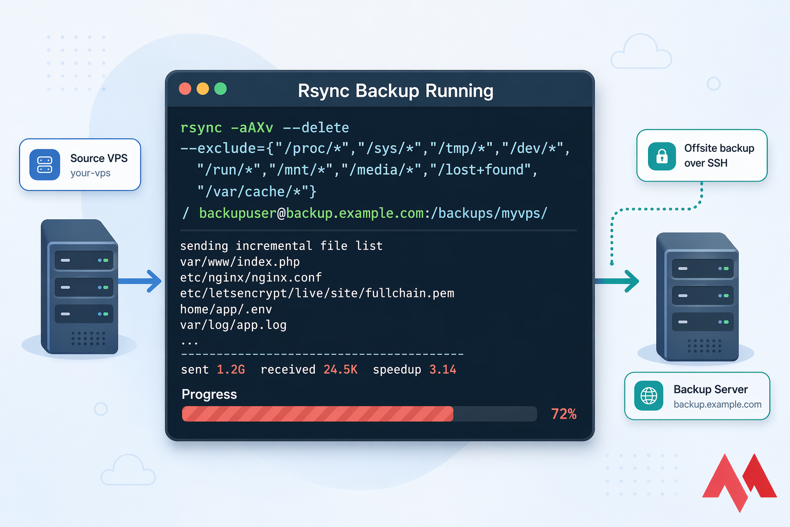Screen dimensions: 790x527
Task: Click the yellow traffic light button
Action: pos(203,89)
